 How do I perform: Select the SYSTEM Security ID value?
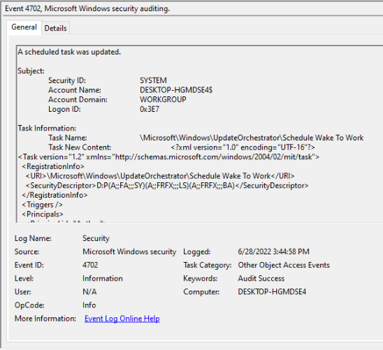(x=153, y=80)
